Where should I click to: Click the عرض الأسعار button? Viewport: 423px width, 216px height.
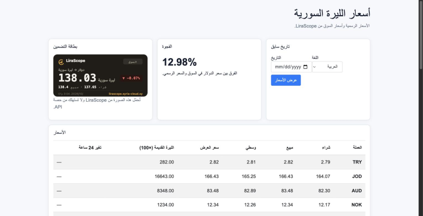click(x=285, y=80)
